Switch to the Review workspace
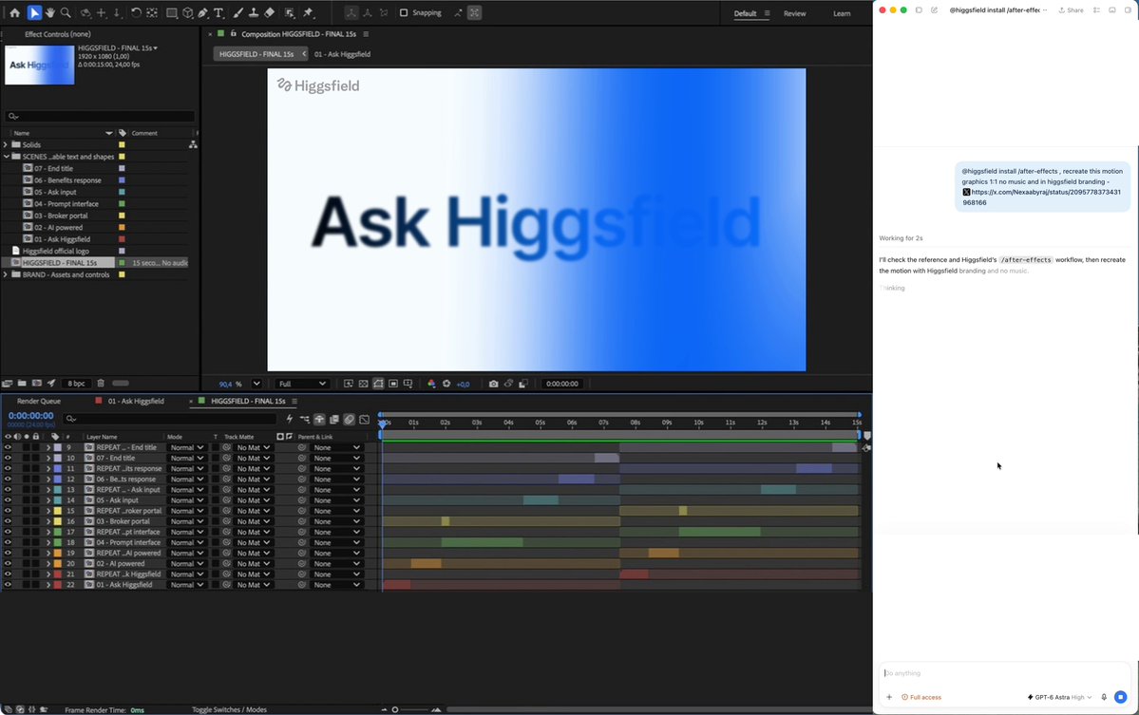Screen dimensions: 1139x715 click(x=795, y=14)
